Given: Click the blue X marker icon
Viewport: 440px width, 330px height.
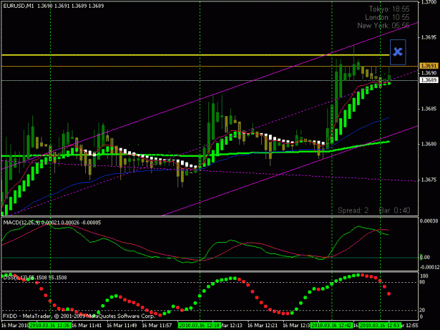Looking at the screenshot, I should (x=398, y=52).
